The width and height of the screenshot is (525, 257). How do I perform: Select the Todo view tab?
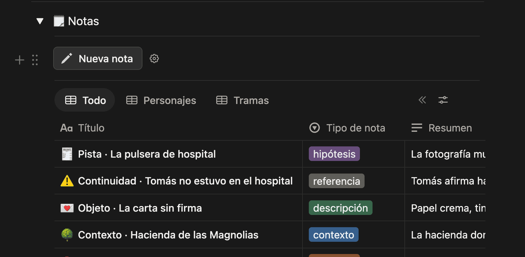85,100
